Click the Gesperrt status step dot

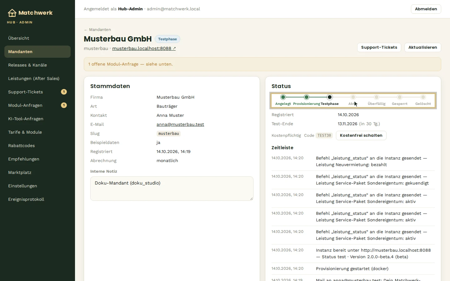(400, 97)
